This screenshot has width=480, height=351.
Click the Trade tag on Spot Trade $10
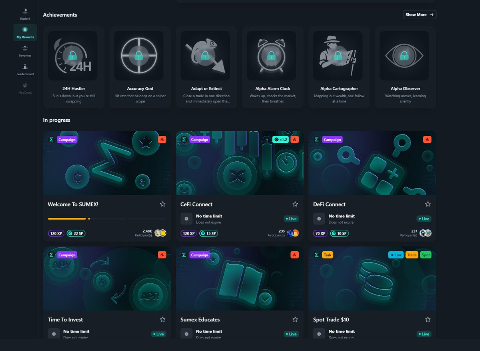coord(412,255)
